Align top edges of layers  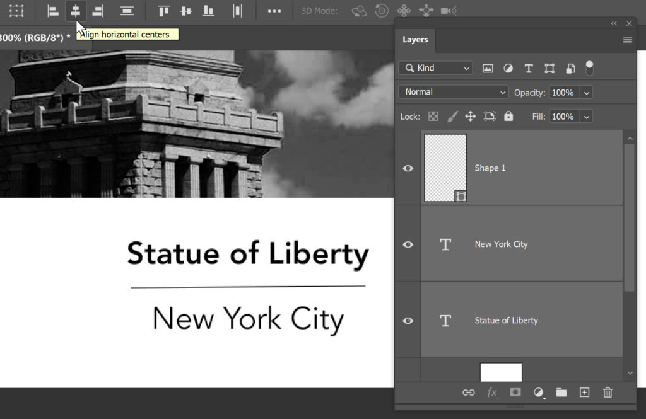(163, 11)
